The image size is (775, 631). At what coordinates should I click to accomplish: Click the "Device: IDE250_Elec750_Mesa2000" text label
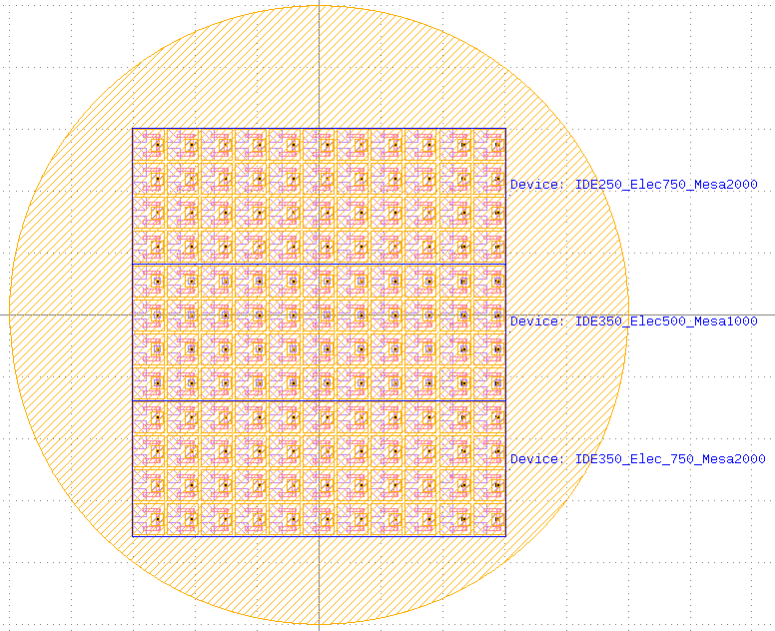point(633,185)
